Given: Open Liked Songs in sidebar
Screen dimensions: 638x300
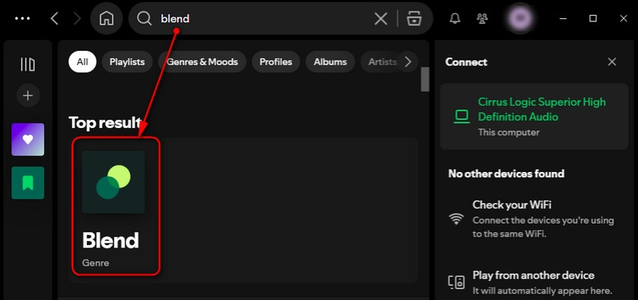Looking at the screenshot, I should 28,139.
